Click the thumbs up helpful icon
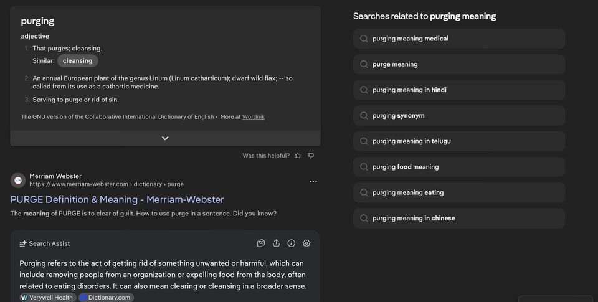Image resolution: width=598 pixels, height=302 pixels. (298, 156)
